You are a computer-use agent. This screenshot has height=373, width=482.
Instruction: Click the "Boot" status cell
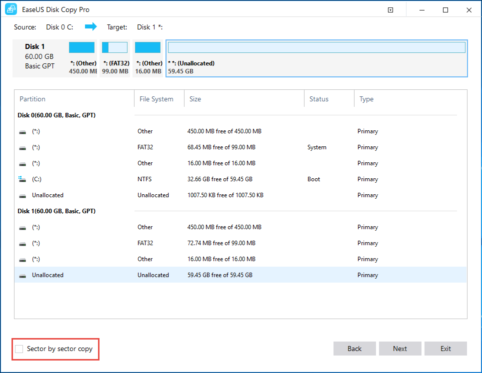point(313,179)
